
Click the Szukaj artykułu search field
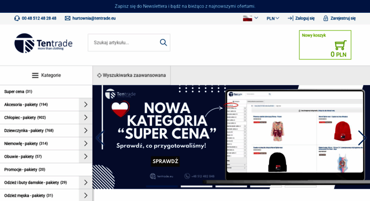pyautogui.click(x=124, y=43)
